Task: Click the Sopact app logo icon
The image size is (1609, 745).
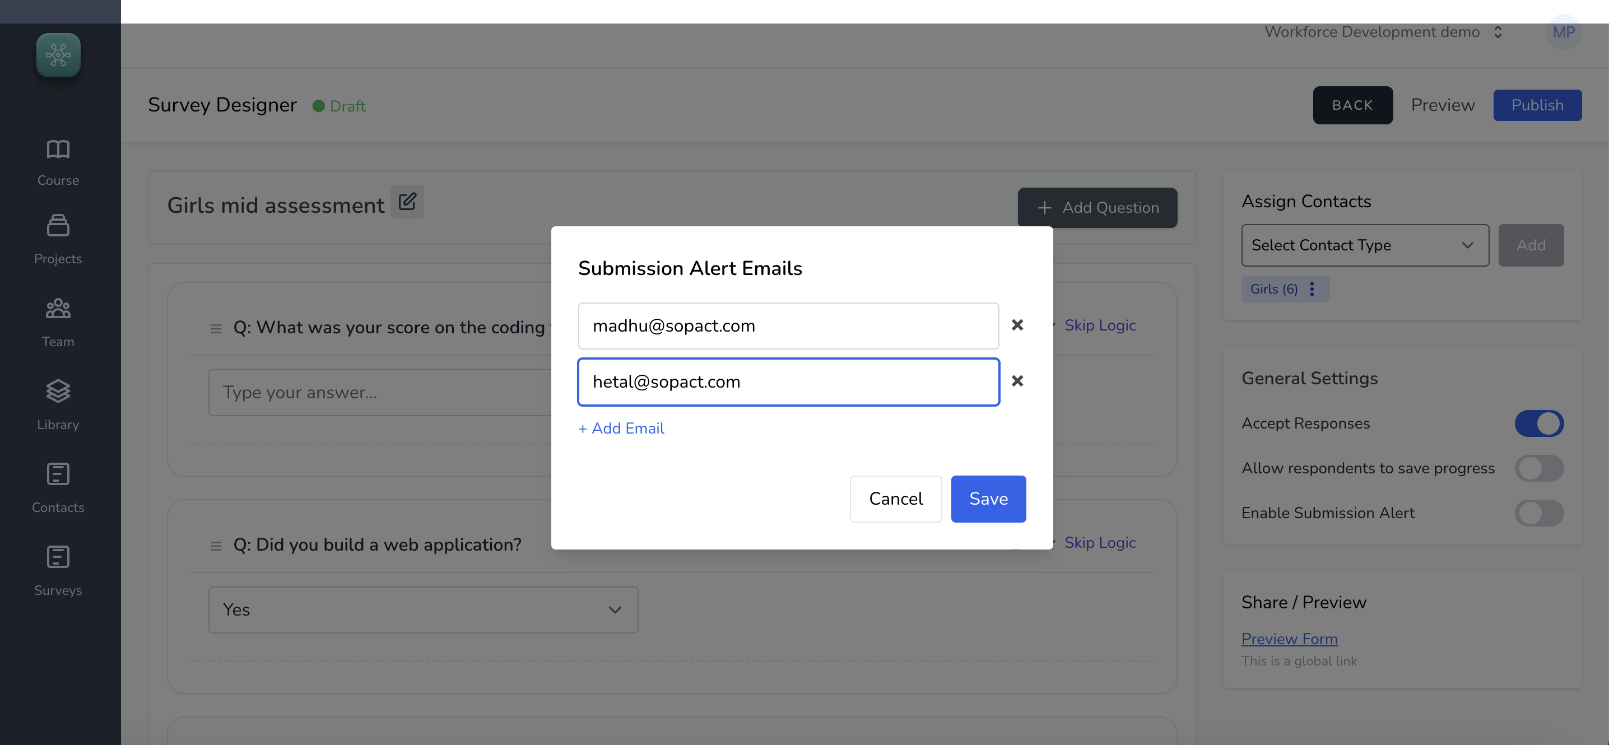Action: pyautogui.click(x=58, y=55)
